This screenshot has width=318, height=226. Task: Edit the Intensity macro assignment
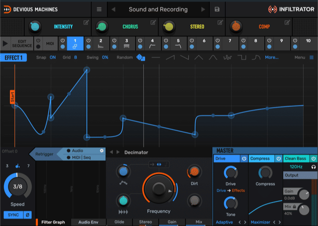pyautogui.click(x=86, y=23)
